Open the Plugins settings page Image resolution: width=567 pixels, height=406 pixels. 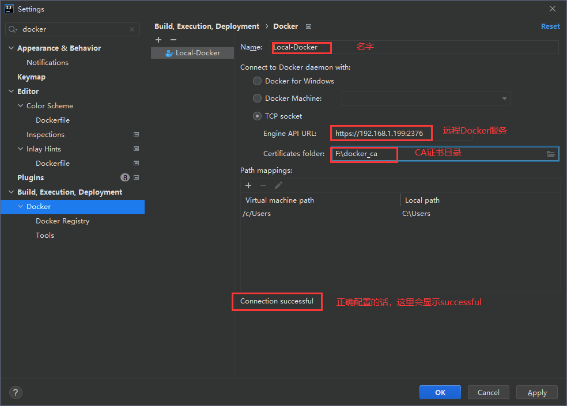click(x=31, y=177)
